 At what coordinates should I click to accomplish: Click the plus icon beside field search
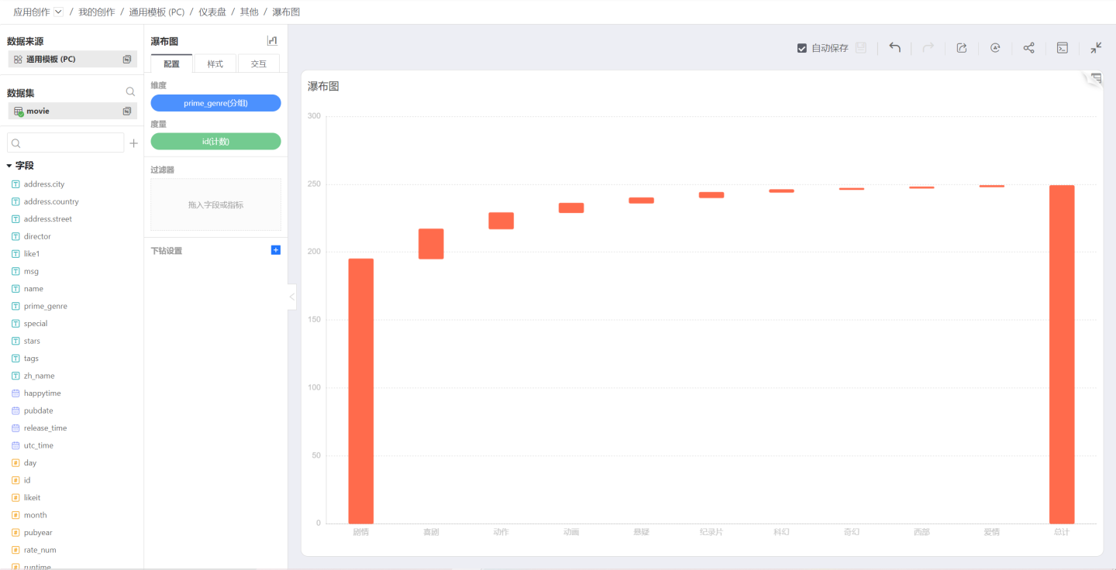tap(133, 143)
